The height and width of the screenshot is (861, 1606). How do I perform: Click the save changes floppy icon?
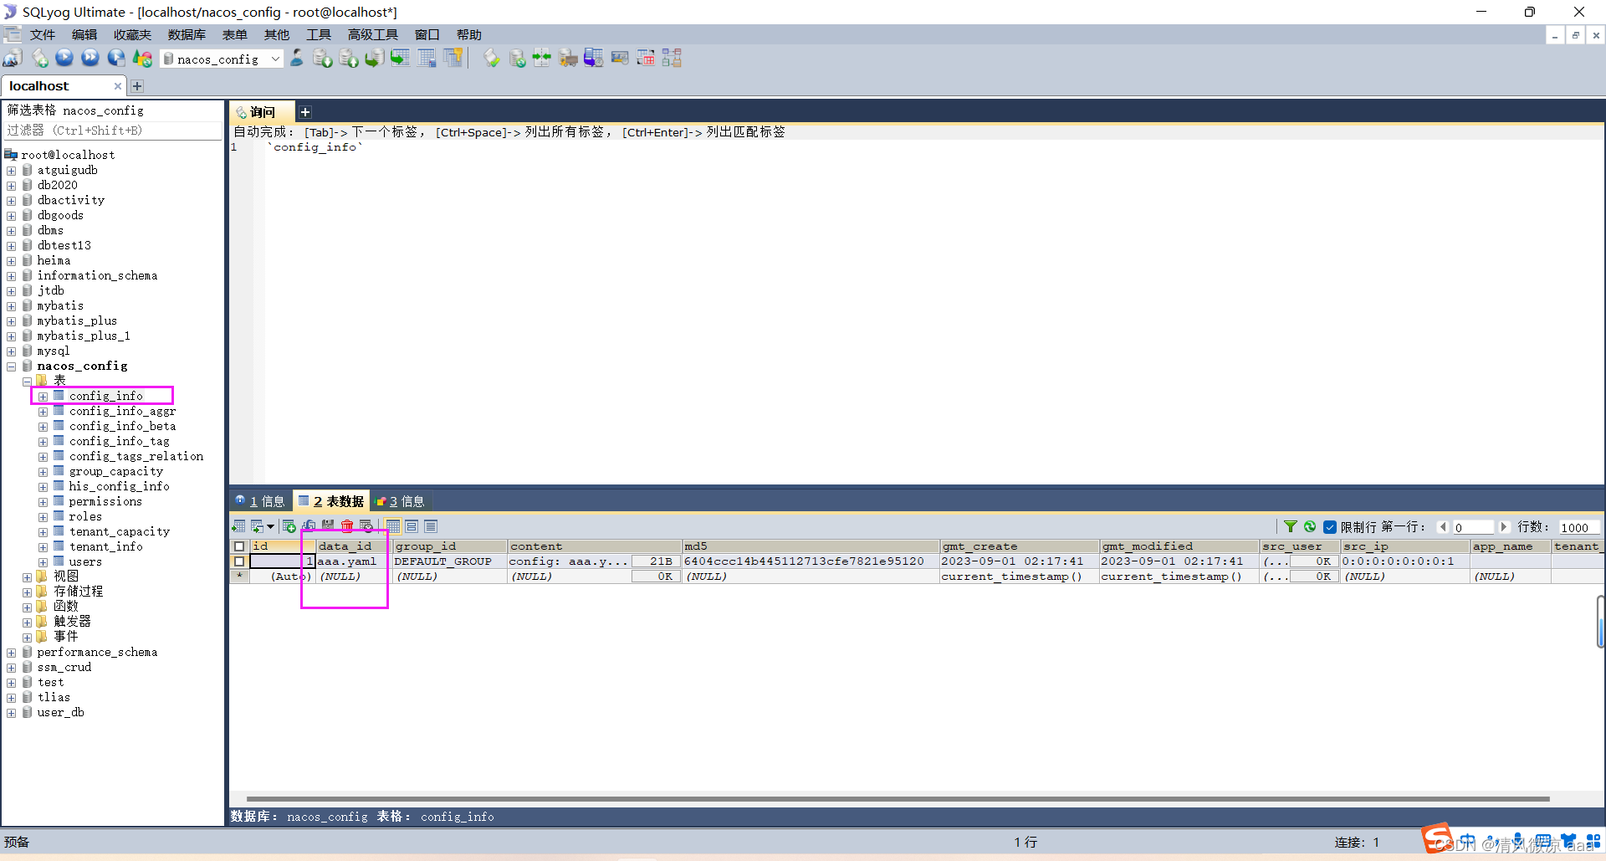[328, 526]
